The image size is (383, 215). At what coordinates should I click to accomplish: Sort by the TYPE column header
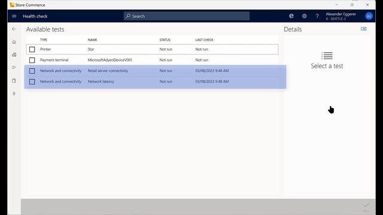tap(44, 40)
